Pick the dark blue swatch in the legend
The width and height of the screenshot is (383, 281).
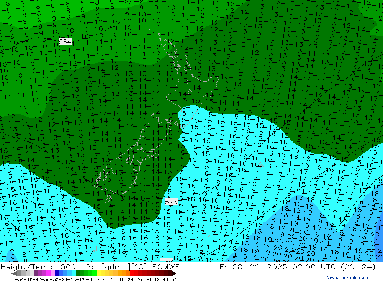click(x=57, y=273)
